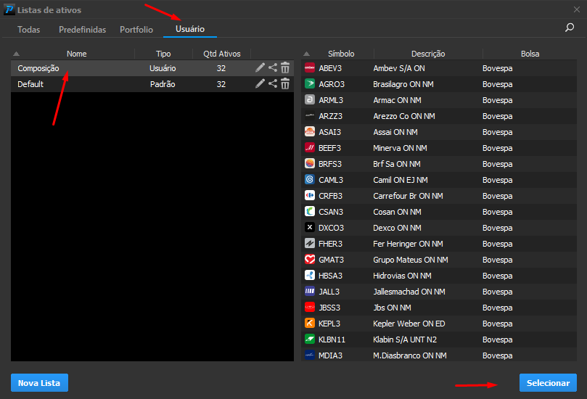587x399 pixels.
Task: Click the FHER3 Fer Heringer logo icon
Action: pyautogui.click(x=310, y=244)
